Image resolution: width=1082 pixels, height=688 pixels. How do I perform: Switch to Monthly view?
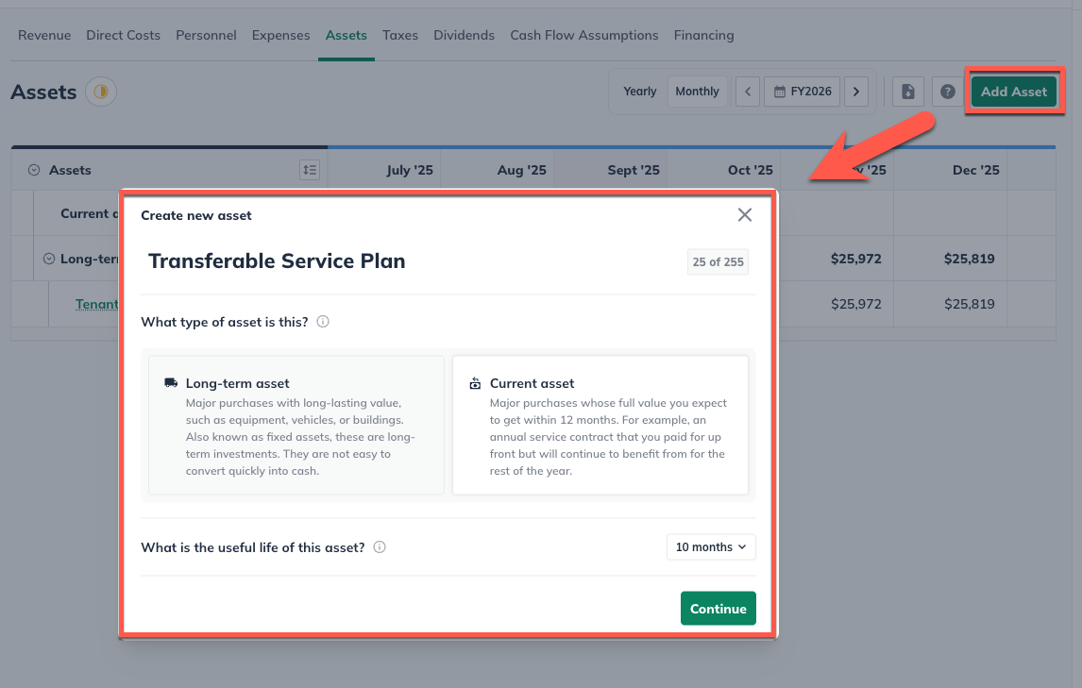pos(698,92)
